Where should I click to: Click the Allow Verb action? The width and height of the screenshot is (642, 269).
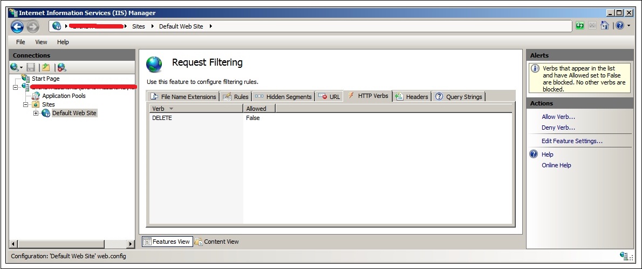[558, 117]
